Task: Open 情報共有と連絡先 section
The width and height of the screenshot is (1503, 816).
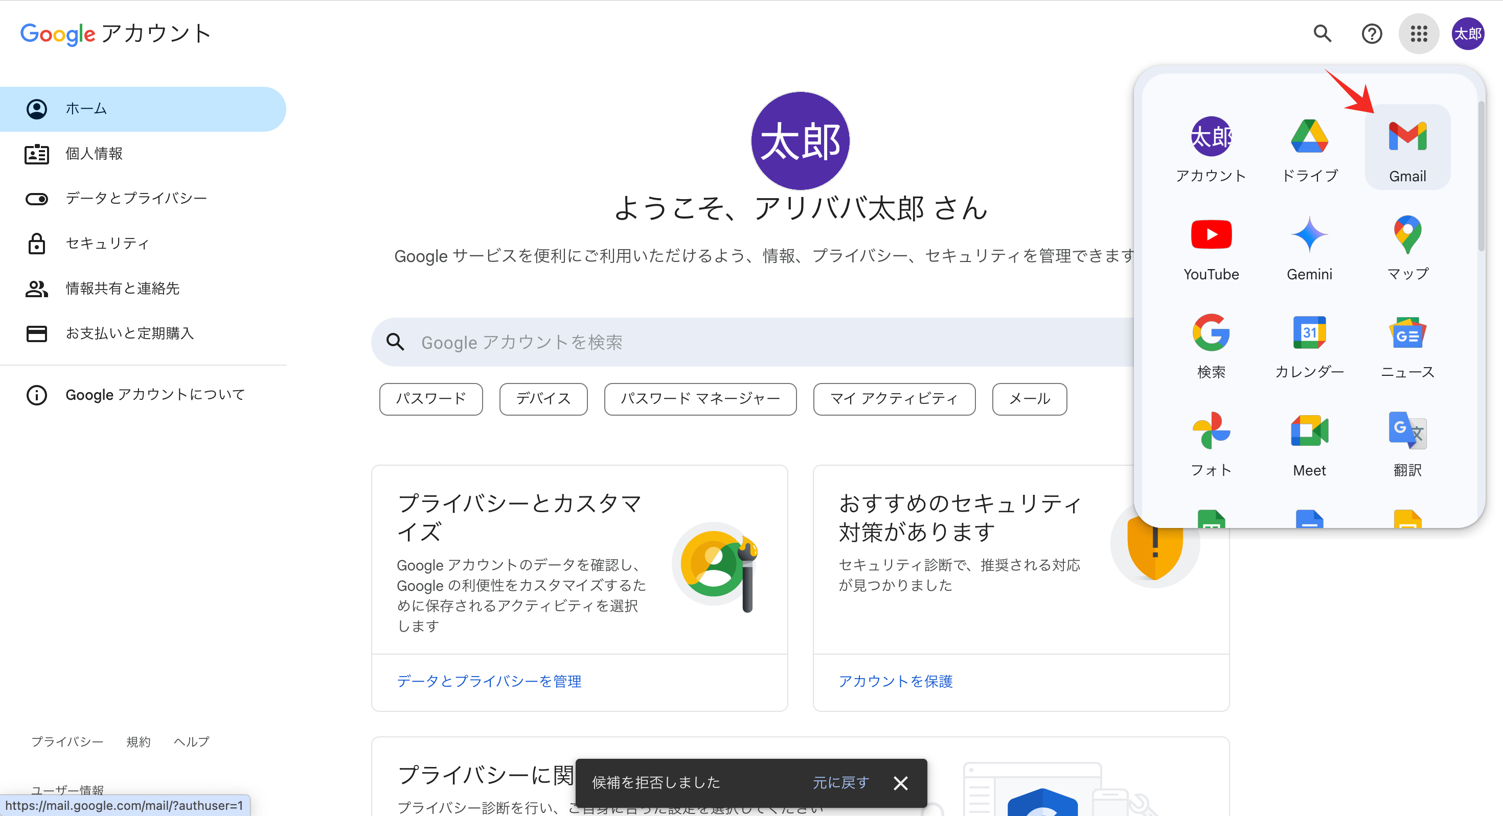Action: [x=143, y=289]
